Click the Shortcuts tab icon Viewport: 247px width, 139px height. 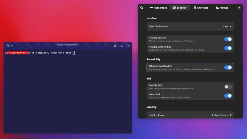(x=195, y=8)
